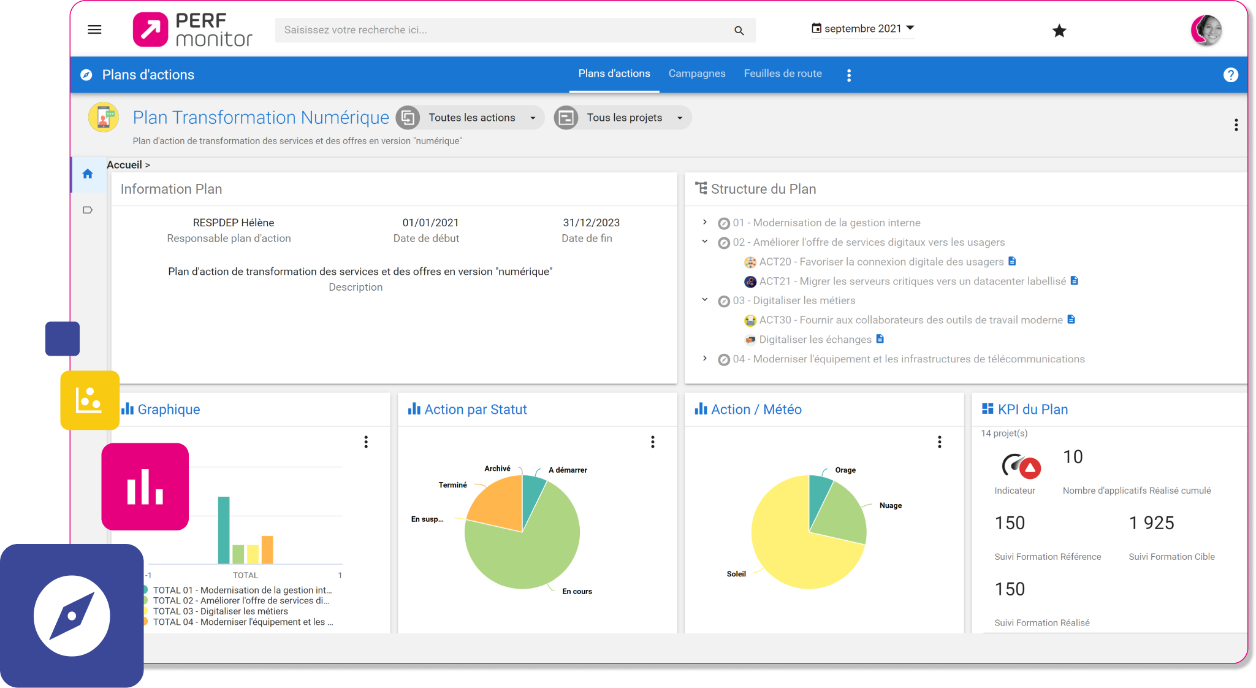1256x688 pixels.
Task: Click legend TOTAL 03 - Digitaliser les métiers
Action: pyautogui.click(x=220, y=611)
